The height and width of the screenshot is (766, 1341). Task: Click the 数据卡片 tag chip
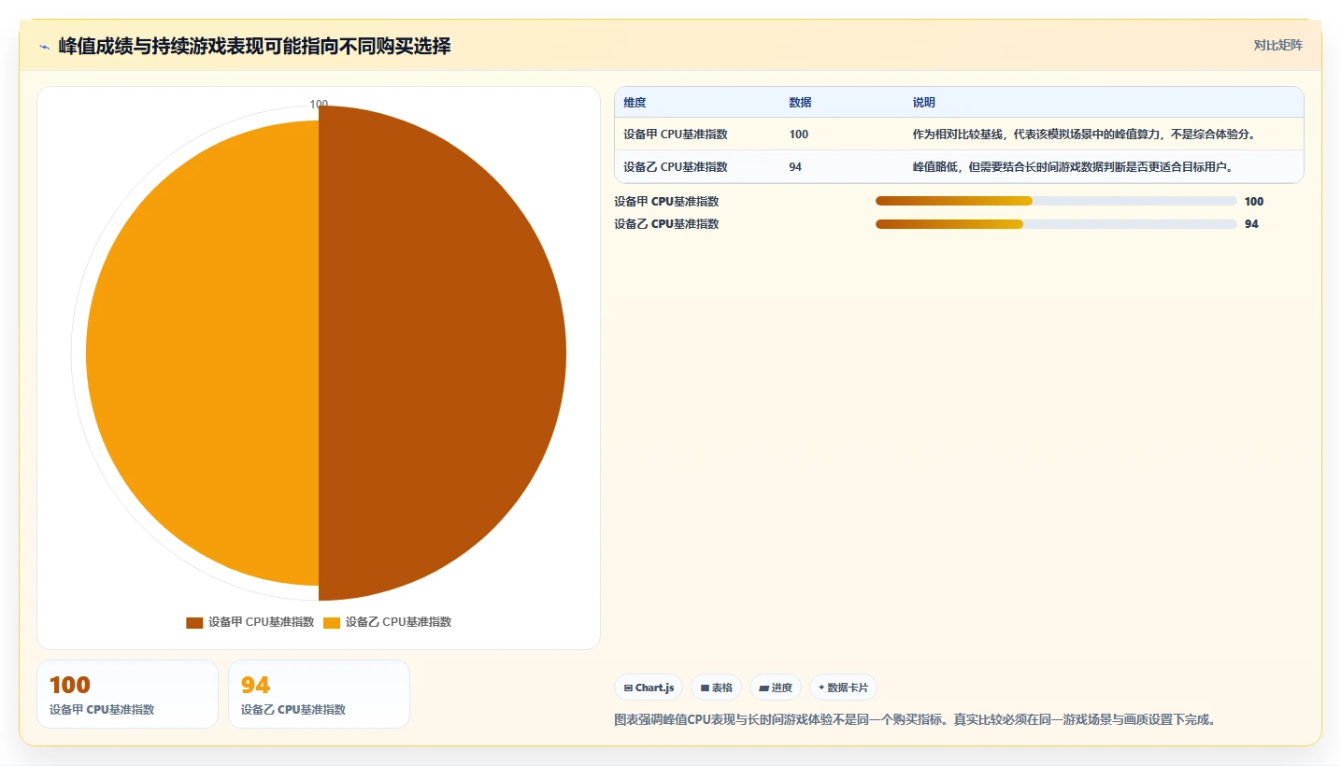843,688
